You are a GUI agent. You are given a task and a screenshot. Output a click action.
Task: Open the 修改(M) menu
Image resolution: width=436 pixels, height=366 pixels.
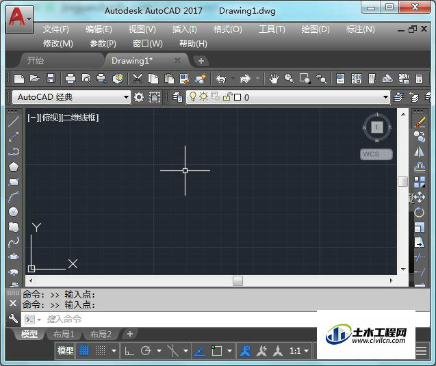point(57,44)
